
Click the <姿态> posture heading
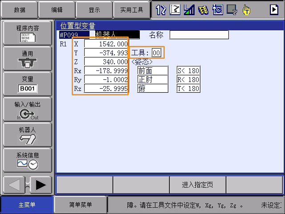(142, 62)
